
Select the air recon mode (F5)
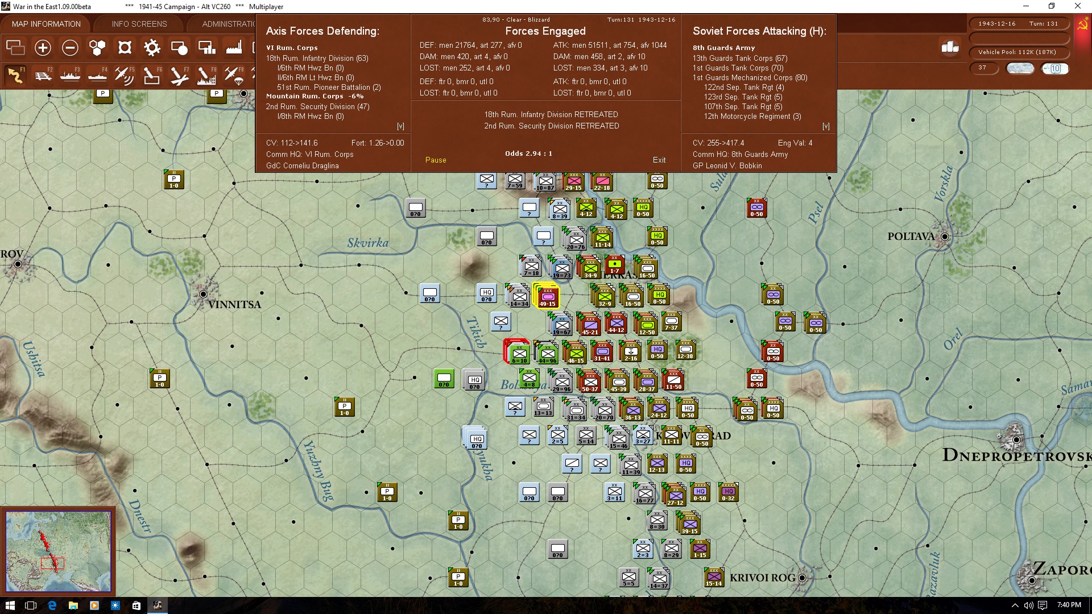124,76
